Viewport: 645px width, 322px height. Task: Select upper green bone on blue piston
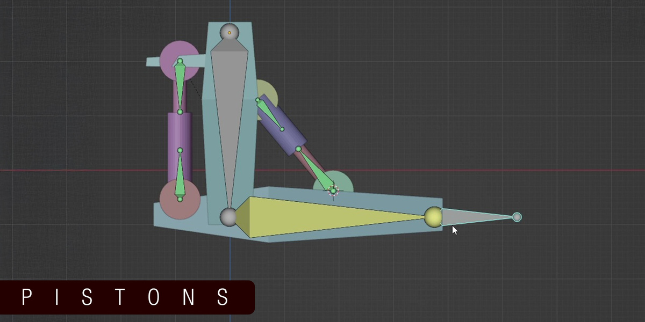tap(269, 114)
